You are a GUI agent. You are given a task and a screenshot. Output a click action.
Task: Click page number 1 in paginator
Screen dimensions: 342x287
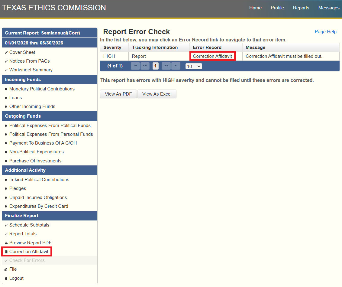click(x=156, y=66)
